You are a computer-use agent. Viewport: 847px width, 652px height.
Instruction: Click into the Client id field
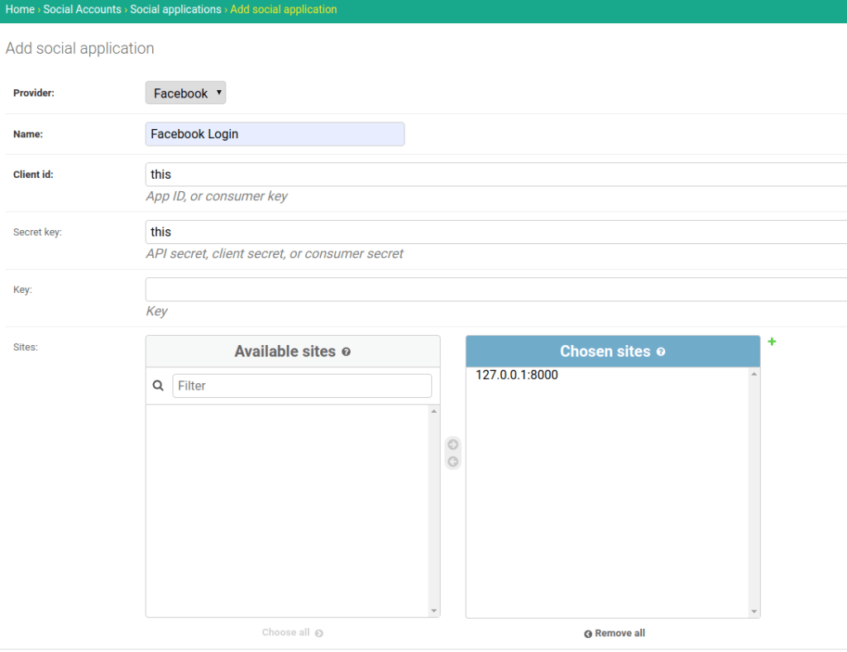point(496,175)
